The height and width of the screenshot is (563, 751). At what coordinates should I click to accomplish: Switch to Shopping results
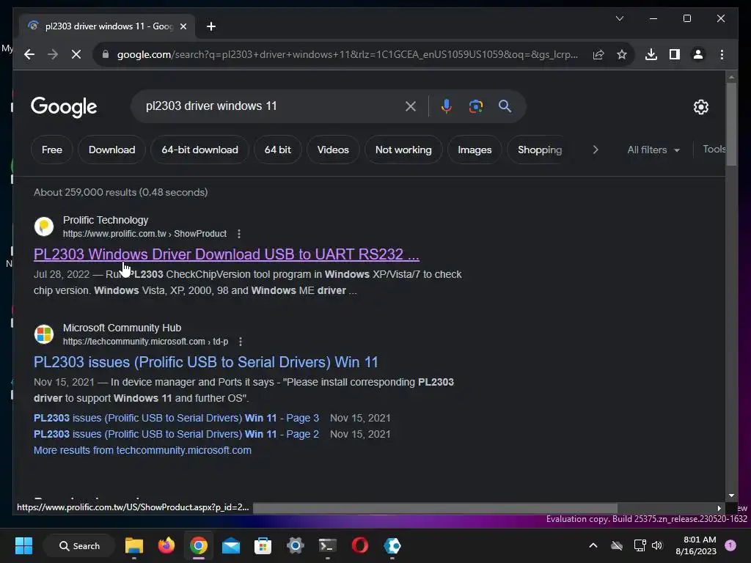tap(540, 150)
